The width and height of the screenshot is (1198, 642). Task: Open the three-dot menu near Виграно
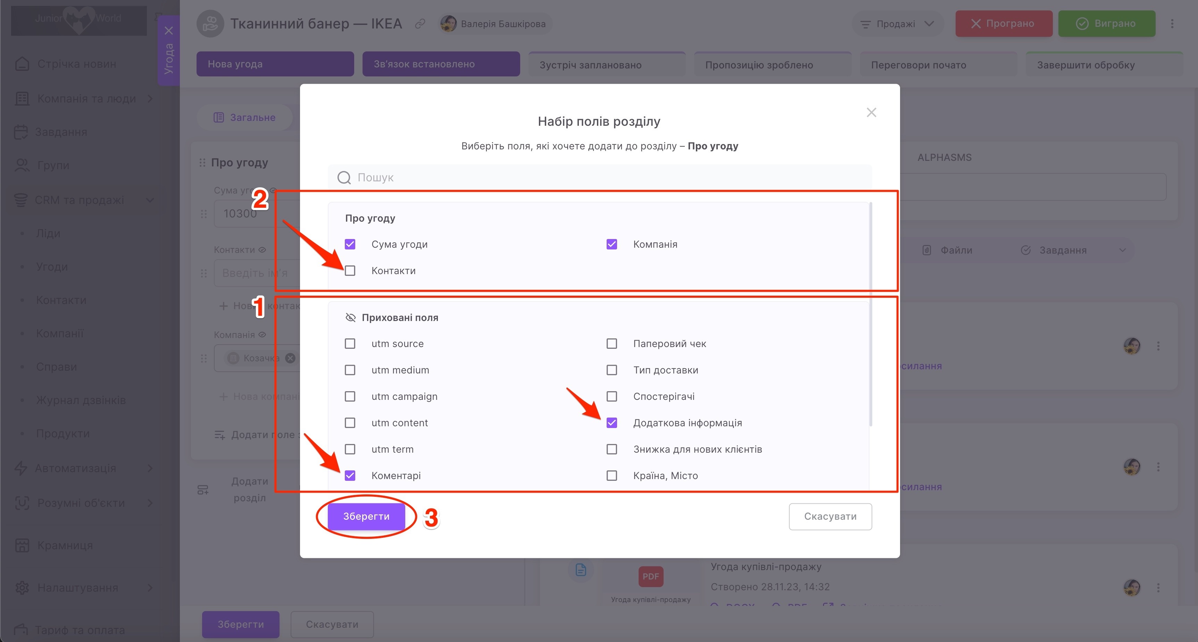click(1172, 24)
